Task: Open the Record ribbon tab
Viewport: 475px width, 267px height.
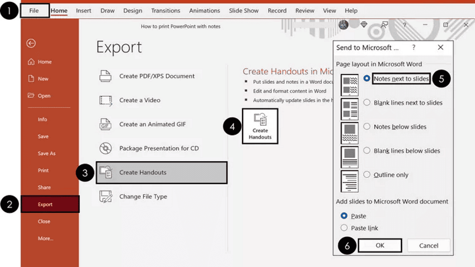Action: (277, 10)
